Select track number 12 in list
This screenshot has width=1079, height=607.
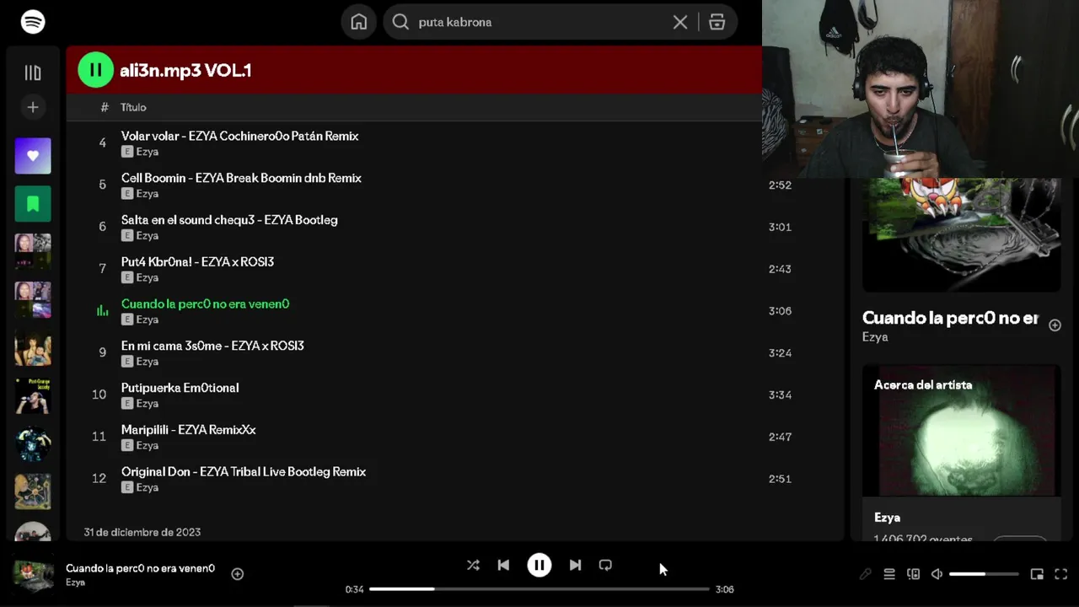tap(99, 479)
